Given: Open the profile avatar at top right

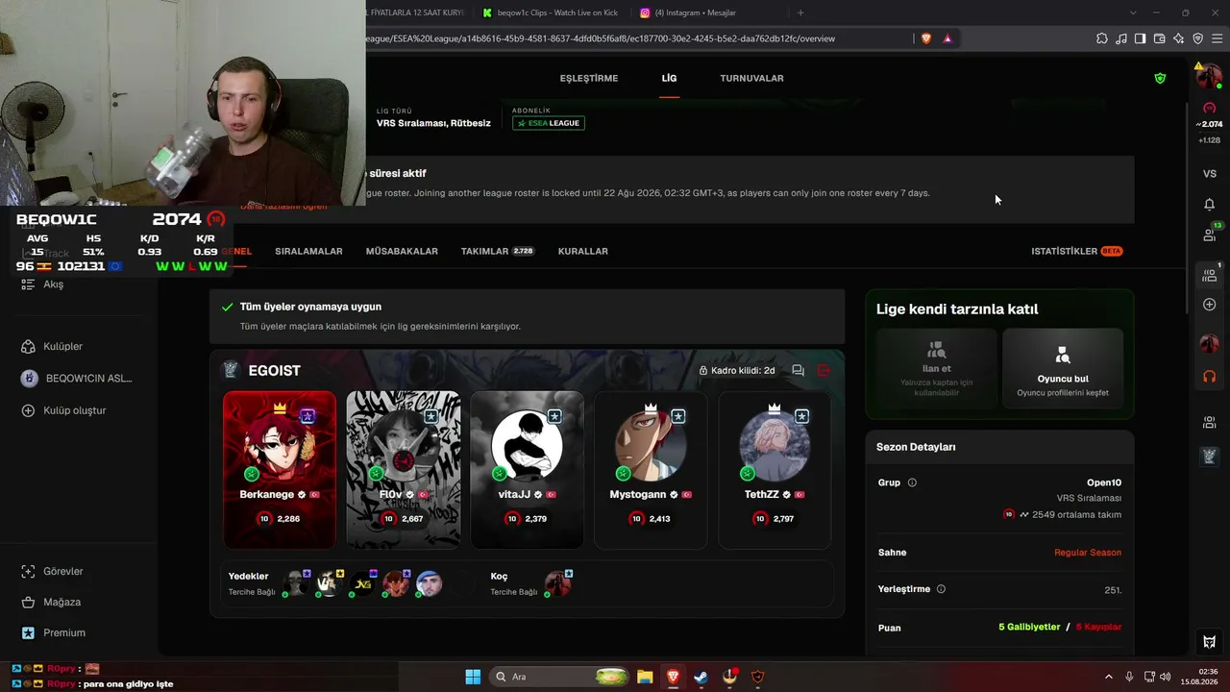Looking at the screenshot, I should [1207, 77].
